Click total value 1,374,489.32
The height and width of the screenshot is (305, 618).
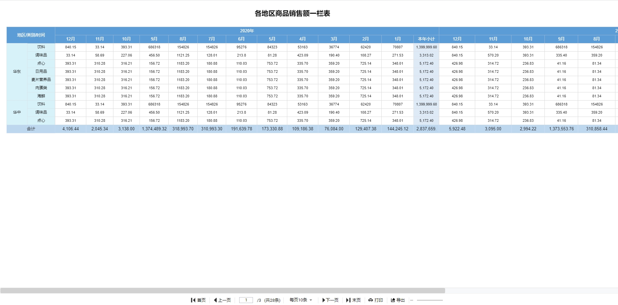154,129
